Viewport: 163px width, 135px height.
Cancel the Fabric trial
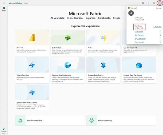tap(158, 27)
